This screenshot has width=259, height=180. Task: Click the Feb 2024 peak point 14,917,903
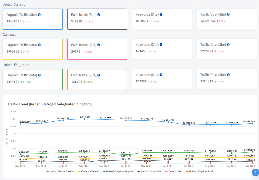click(85, 119)
